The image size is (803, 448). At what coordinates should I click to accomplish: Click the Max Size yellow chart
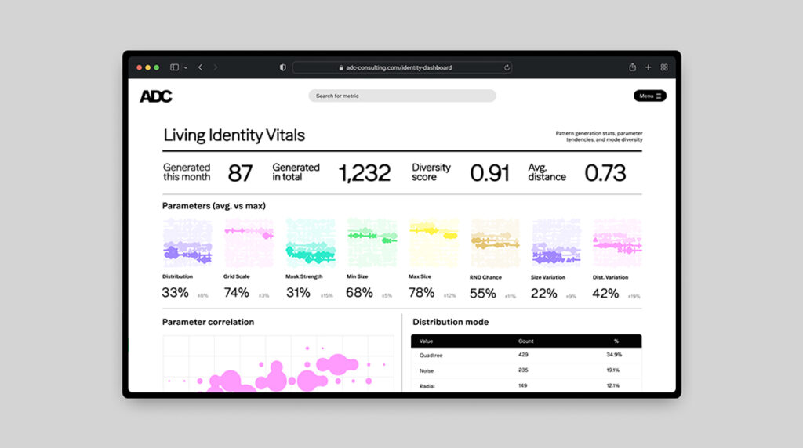[433, 243]
